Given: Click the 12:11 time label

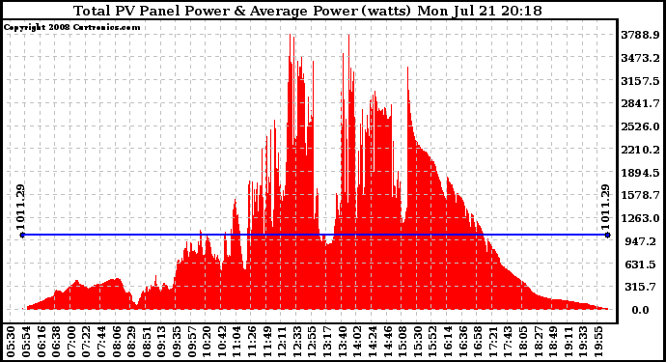Looking at the screenshot, I should point(282,342).
